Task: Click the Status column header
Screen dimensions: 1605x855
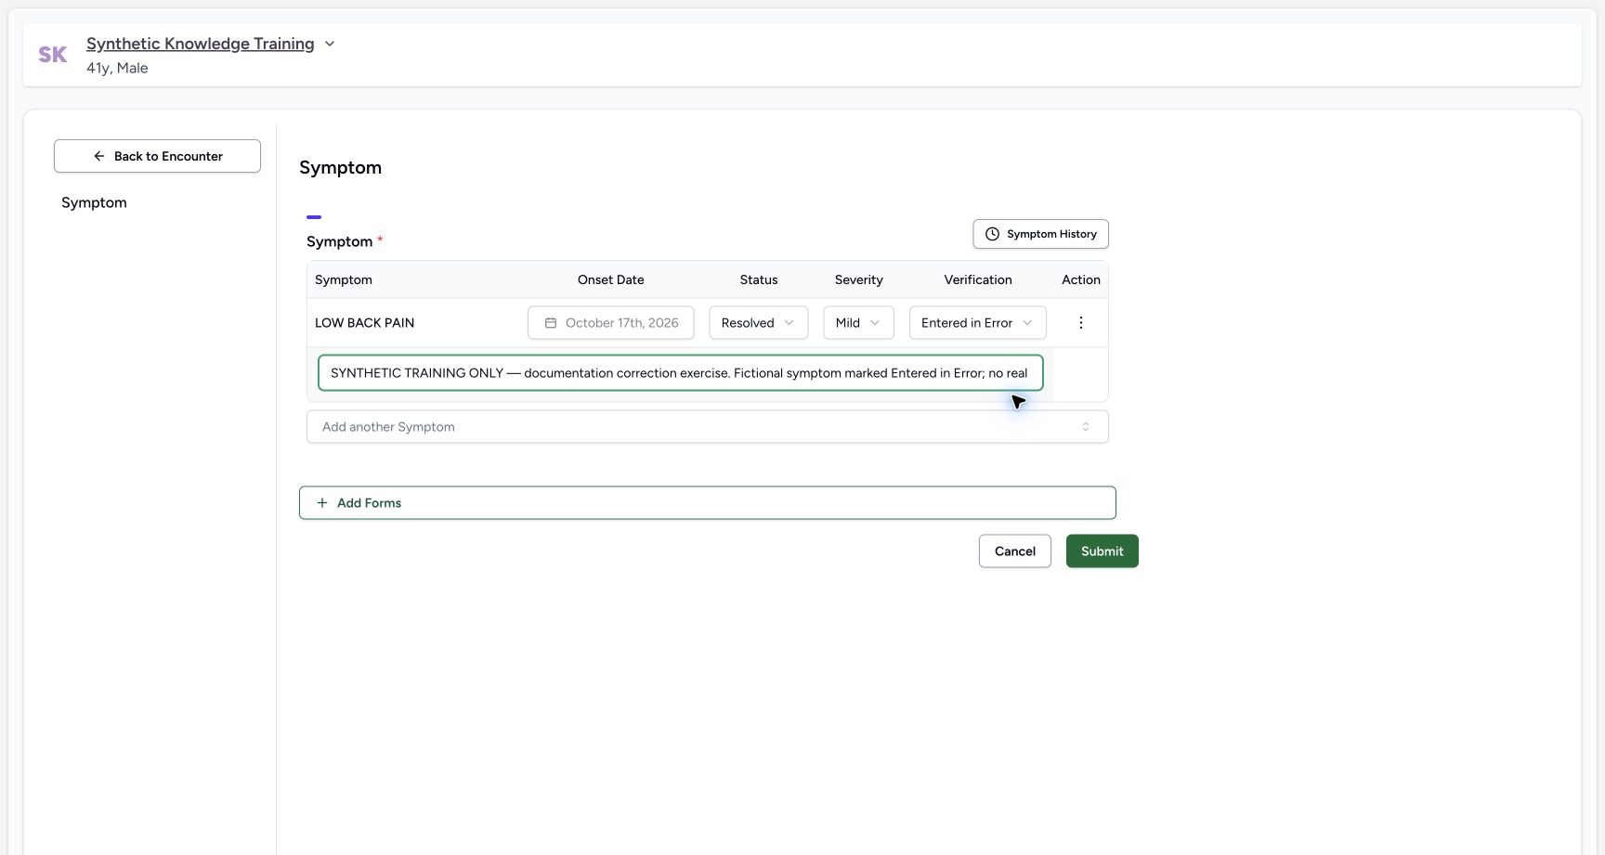Action: (759, 279)
